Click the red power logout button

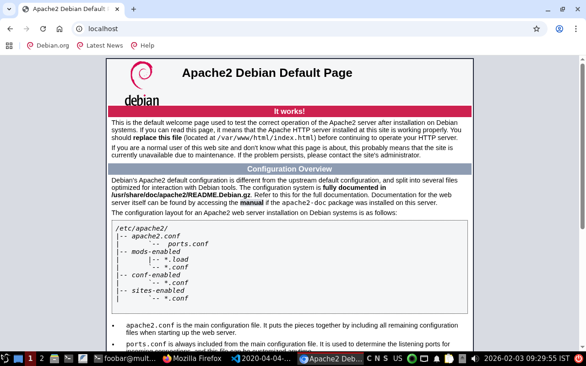(579, 359)
